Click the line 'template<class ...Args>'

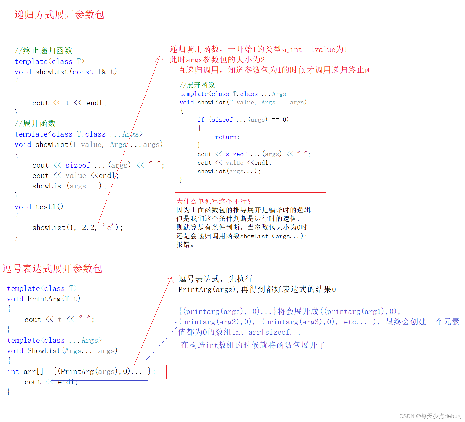click(55, 340)
